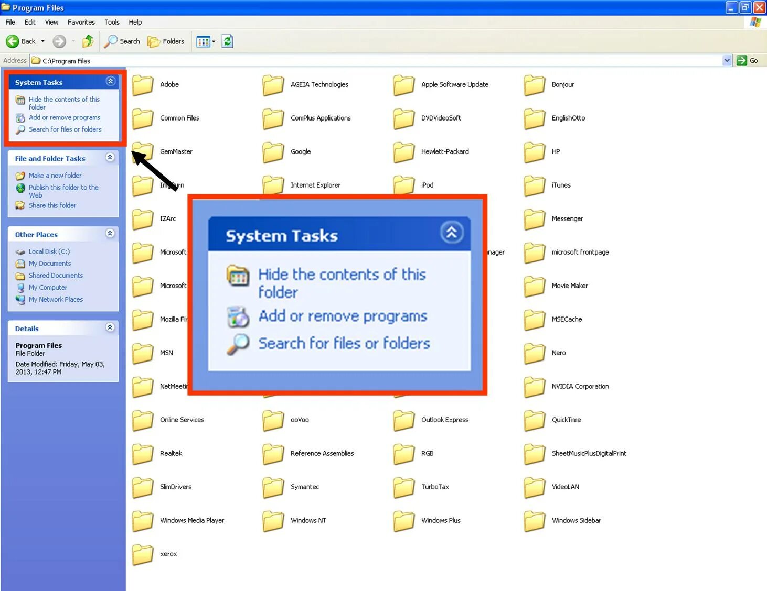767x591 pixels.
Task: Click the Back navigation arrow icon
Action: pos(12,41)
